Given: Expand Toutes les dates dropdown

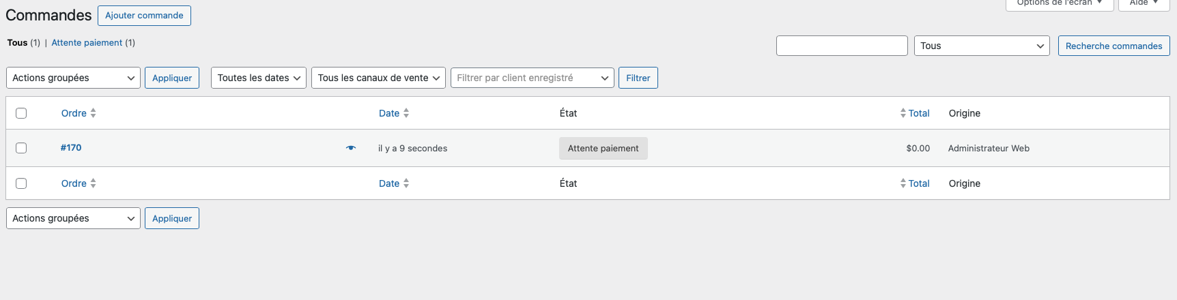Looking at the screenshot, I should tap(259, 78).
